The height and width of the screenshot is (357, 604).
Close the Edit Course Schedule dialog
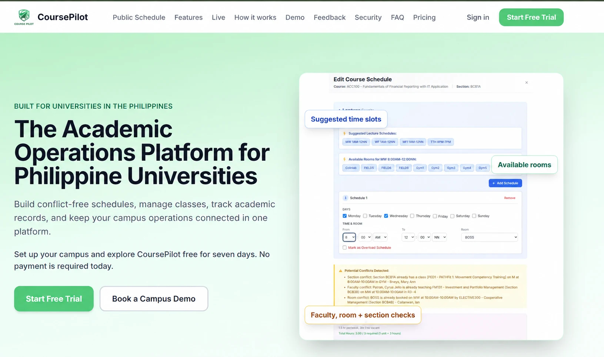(x=527, y=83)
